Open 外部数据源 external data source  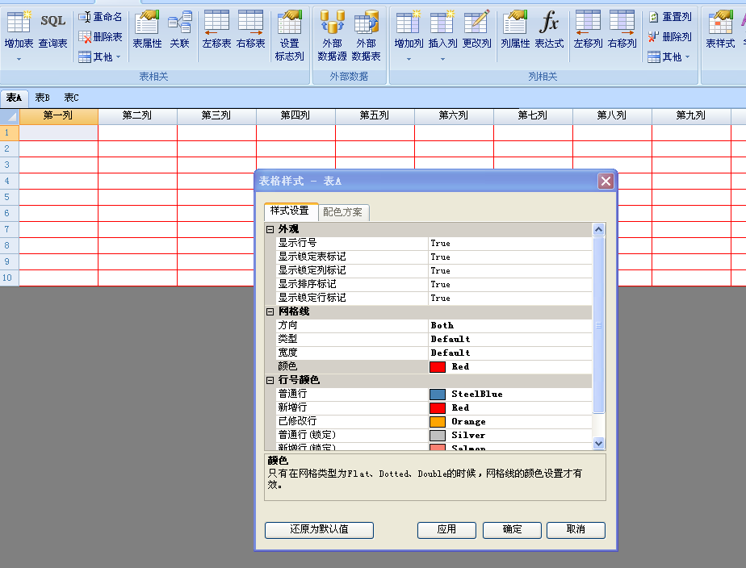coord(332,35)
